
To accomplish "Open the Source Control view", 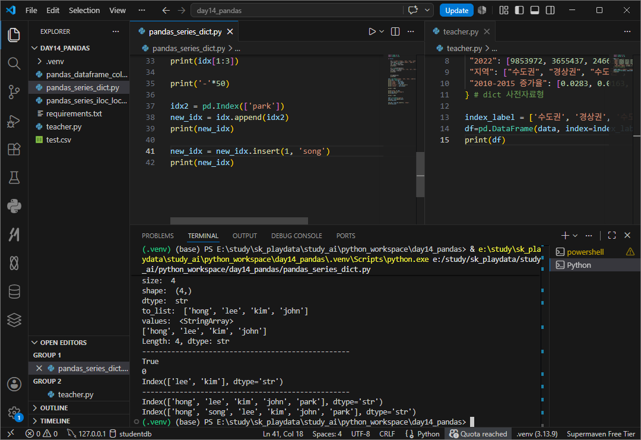I will 14,92.
